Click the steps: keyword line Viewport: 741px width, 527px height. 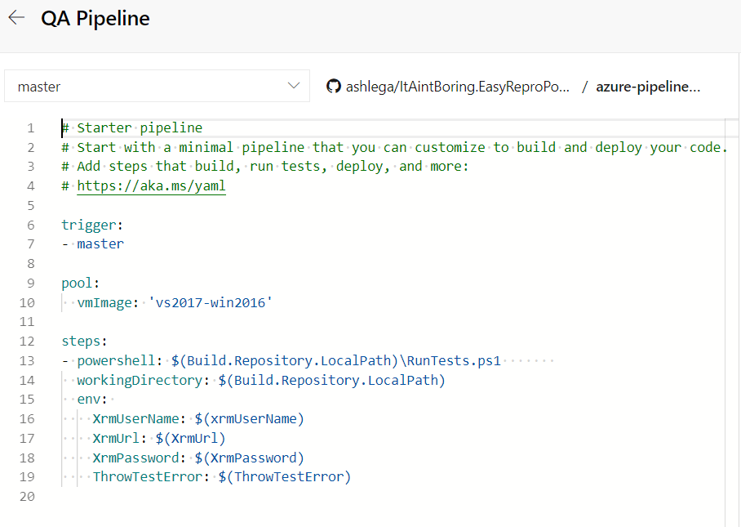tap(84, 342)
